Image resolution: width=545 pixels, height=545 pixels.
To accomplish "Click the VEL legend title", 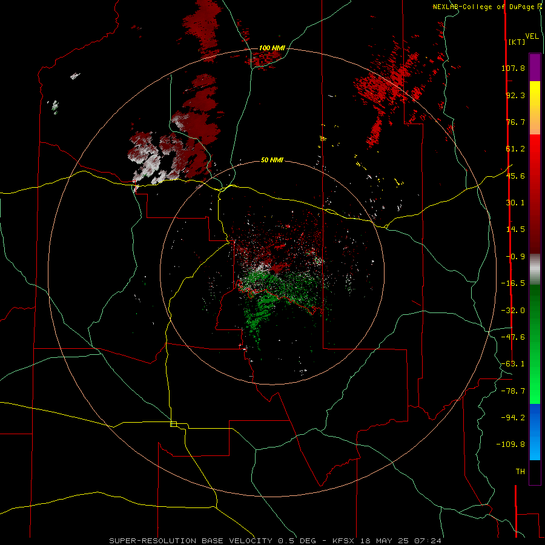I will point(532,36).
